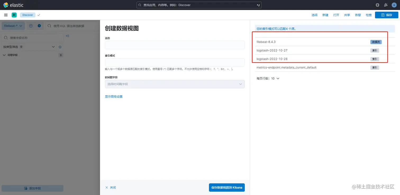This screenshot has width=400, height=195.
Task: Click 保存数据视图到 Kibana button
Action: tap(227, 188)
